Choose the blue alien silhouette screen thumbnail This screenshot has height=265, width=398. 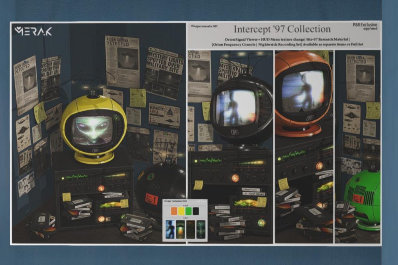170,230
